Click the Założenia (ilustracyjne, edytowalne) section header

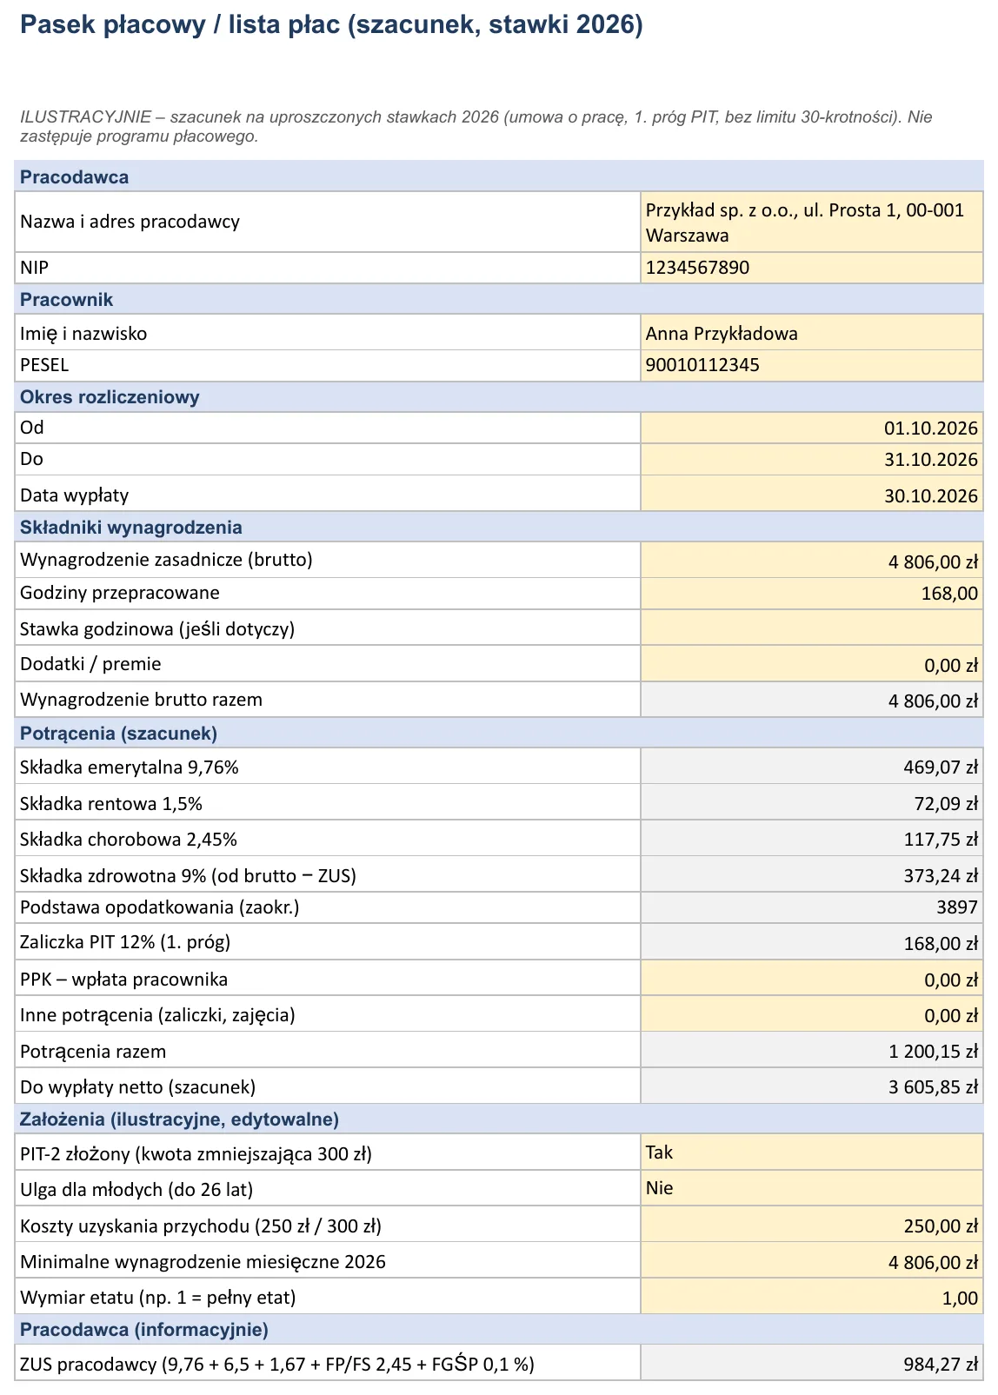click(x=499, y=1119)
